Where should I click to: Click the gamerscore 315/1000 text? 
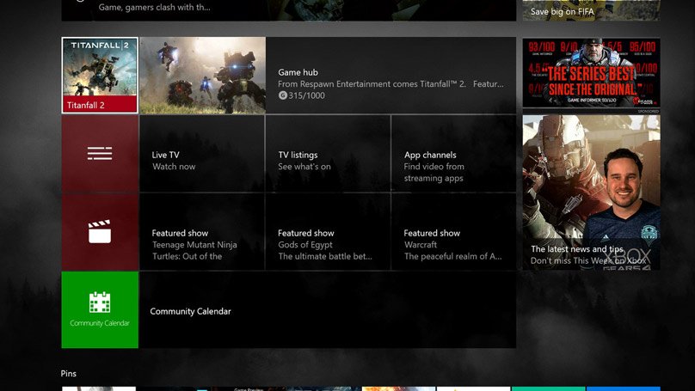click(x=301, y=95)
